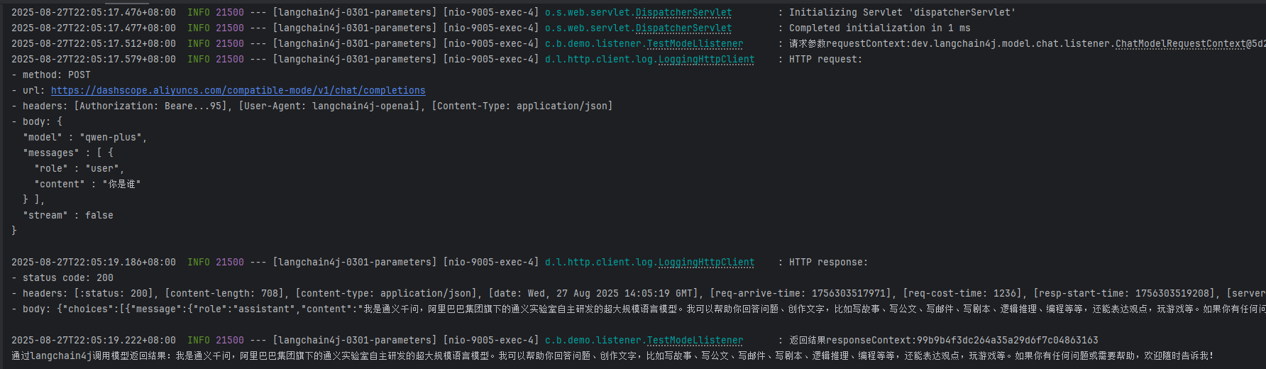
Task: Click the '- status code: 200' line
Action: (x=62, y=277)
